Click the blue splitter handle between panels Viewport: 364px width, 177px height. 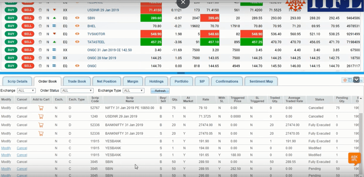click(181, 73)
